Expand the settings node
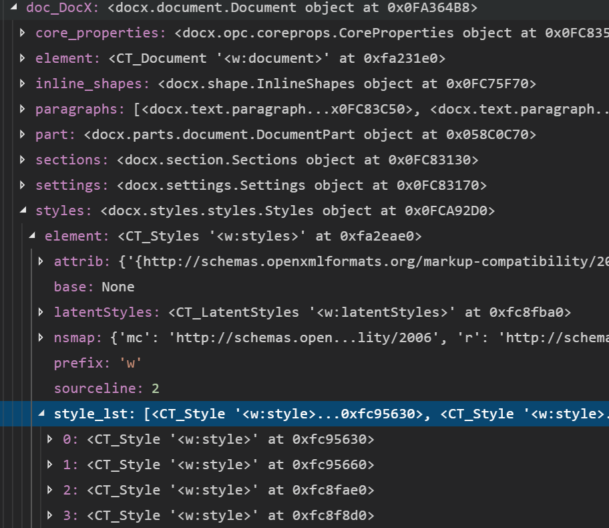Screen dimensions: 609x528 tap(23, 185)
